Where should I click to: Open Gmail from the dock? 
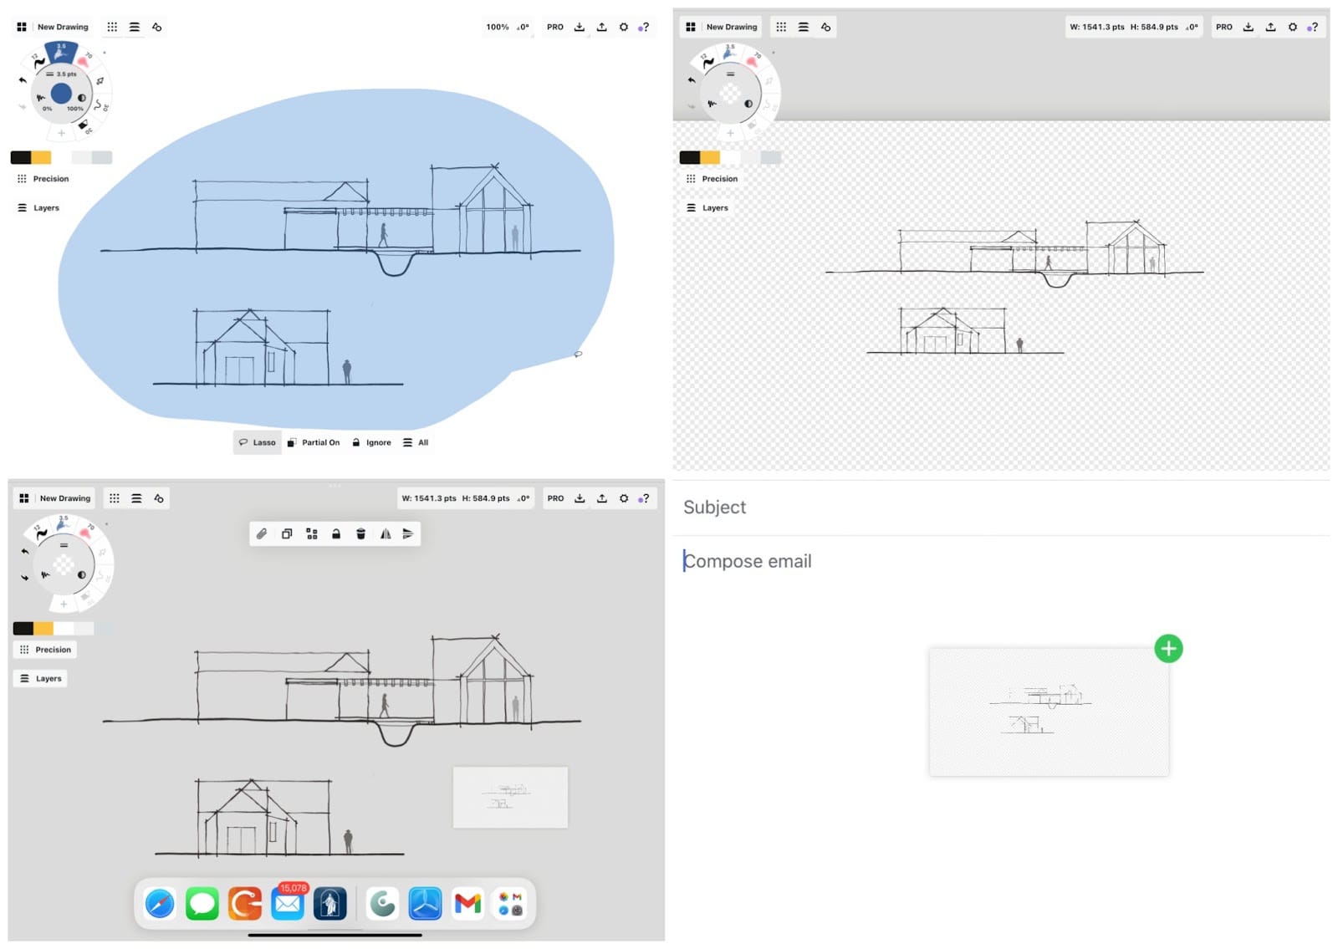tap(467, 903)
